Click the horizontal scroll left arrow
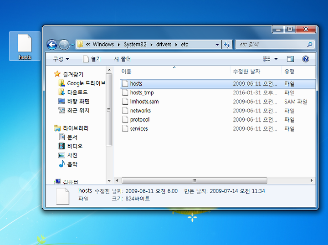 click(x=117, y=180)
